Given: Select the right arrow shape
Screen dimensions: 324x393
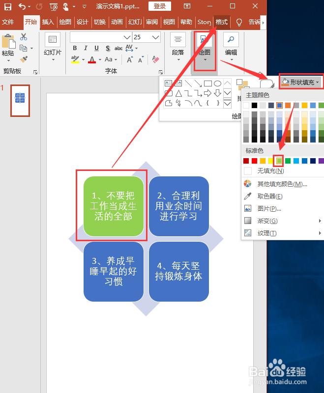Looking at the screenshot, I should (x=207, y=93).
